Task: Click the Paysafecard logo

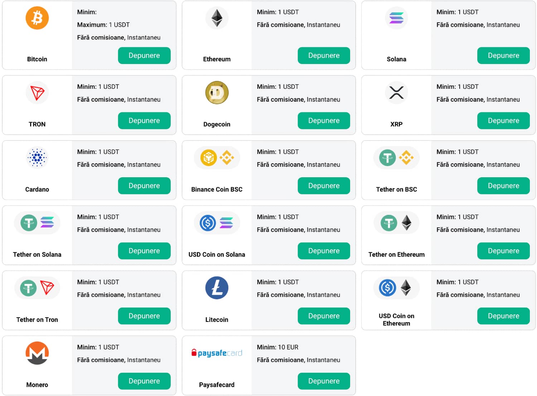Action: click(217, 353)
